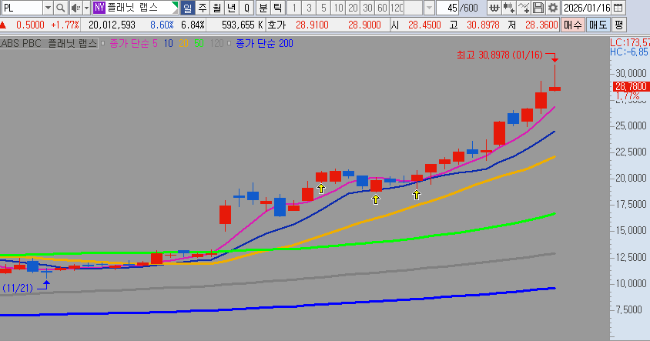Click the purple NY exchange badge

click(99, 8)
